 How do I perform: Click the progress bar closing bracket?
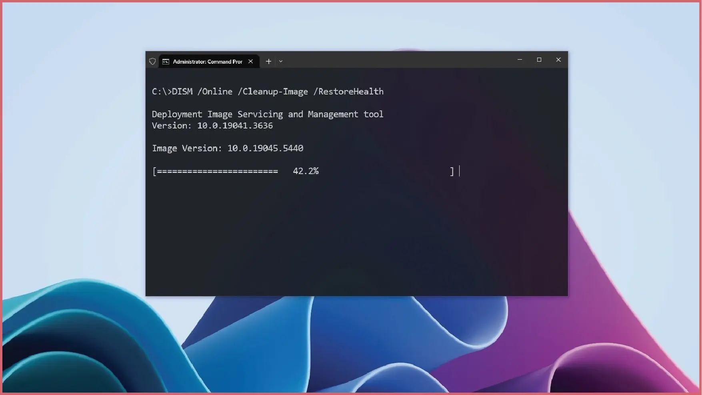452,171
